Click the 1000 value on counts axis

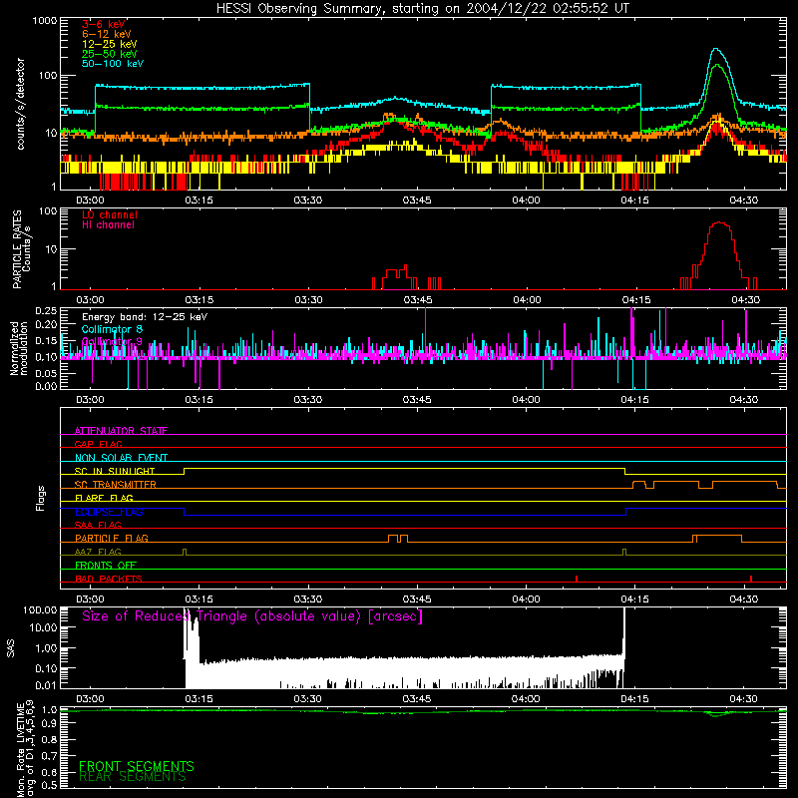tap(45, 21)
